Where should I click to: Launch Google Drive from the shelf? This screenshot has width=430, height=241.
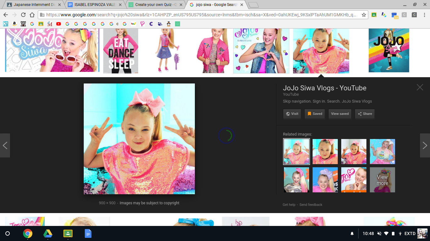48,233
